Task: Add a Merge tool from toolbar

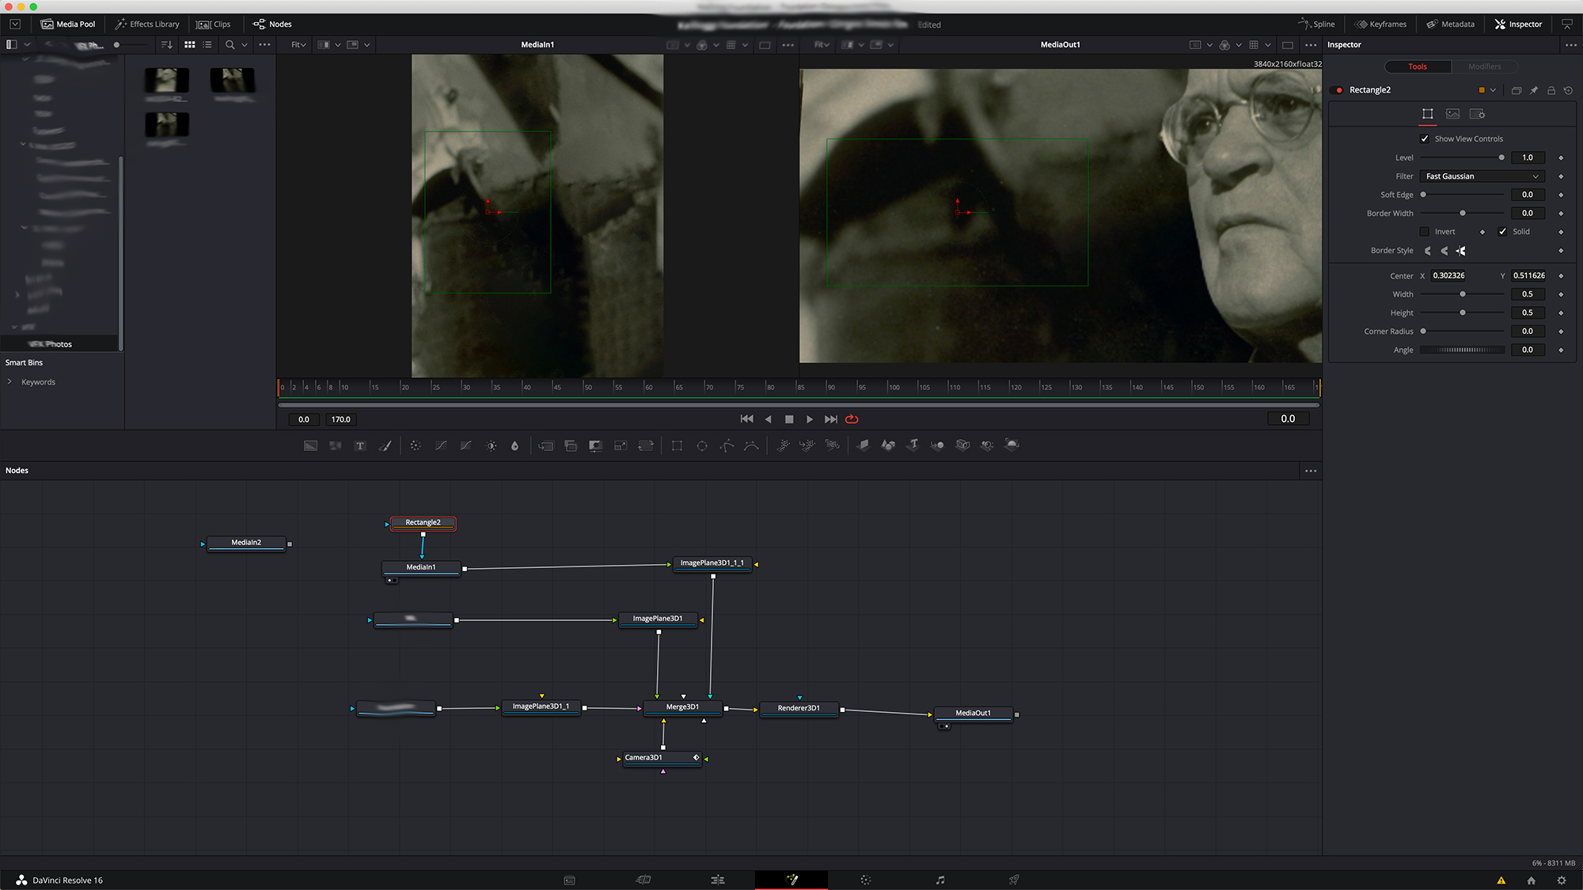Action: pos(546,445)
